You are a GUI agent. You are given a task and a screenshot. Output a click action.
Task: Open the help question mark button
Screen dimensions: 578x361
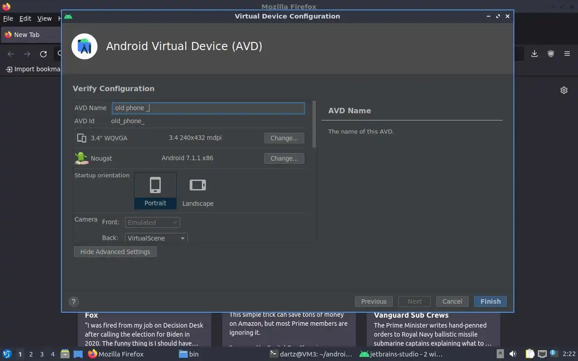coord(74,302)
